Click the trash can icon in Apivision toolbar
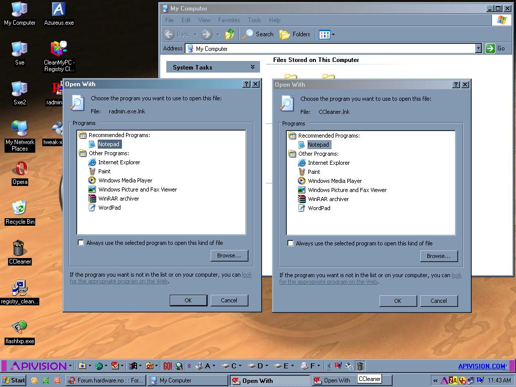The height and width of the screenshot is (387, 516). click(360, 366)
